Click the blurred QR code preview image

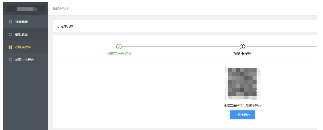[x=242, y=83]
